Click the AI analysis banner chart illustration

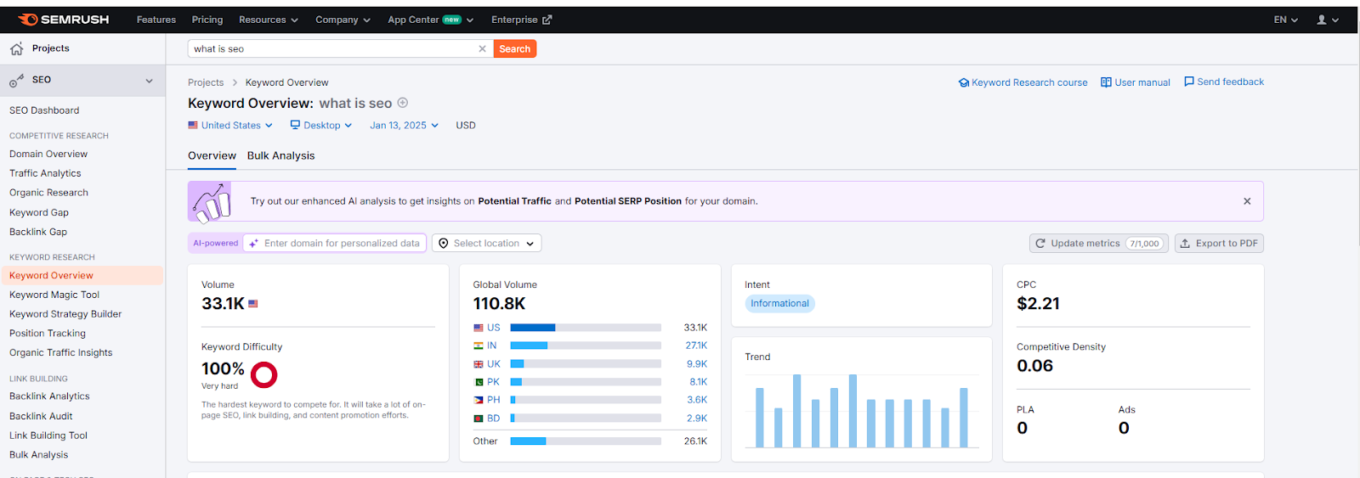pos(211,201)
